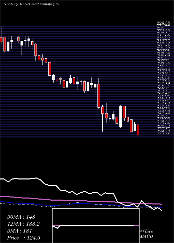The width and height of the screenshot is (174, 243).
Task: Click the 229.58 top price axis label
Action: coord(163,23)
